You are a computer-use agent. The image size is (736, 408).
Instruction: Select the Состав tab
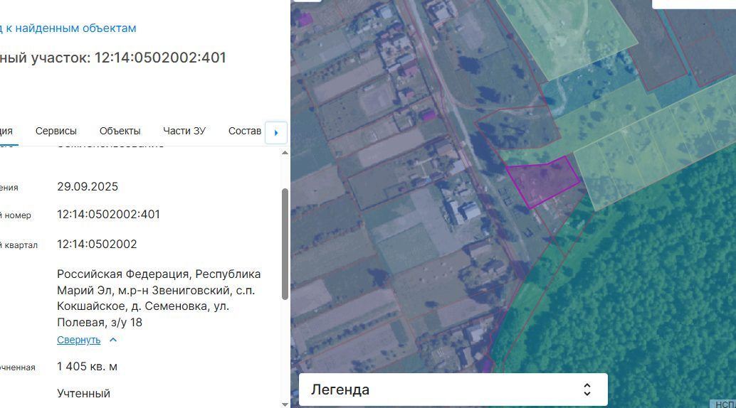click(x=245, y=131)
